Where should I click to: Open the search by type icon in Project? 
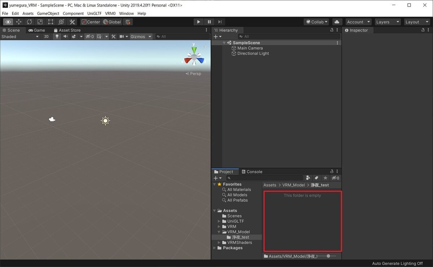coord(308,178)
